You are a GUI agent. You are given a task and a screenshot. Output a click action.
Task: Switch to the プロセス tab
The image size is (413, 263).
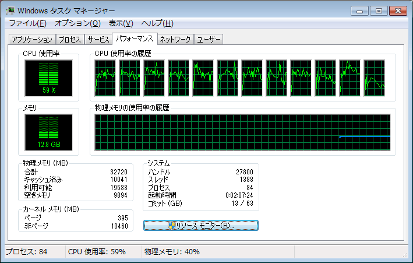click(x=70, y=40)
